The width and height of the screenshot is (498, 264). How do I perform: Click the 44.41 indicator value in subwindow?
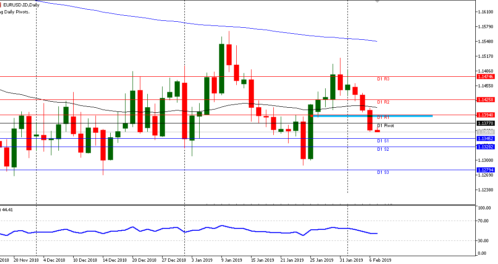pyautogui.click(x=7, y=209)
